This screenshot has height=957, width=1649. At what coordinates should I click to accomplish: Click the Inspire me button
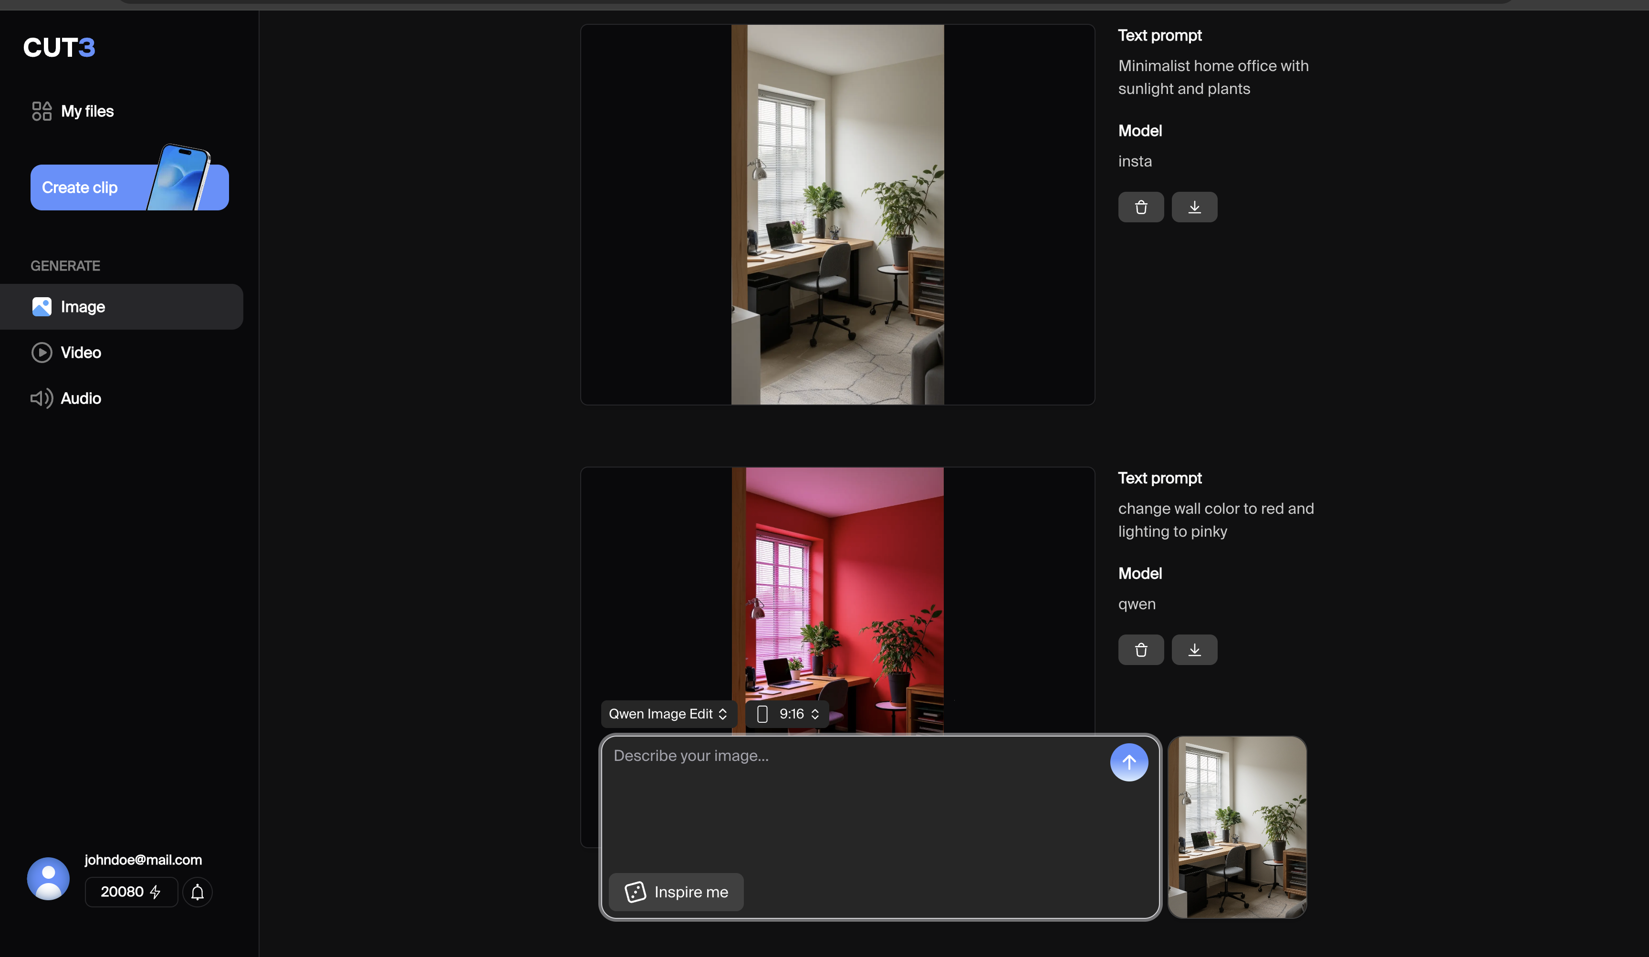[676, 892]
